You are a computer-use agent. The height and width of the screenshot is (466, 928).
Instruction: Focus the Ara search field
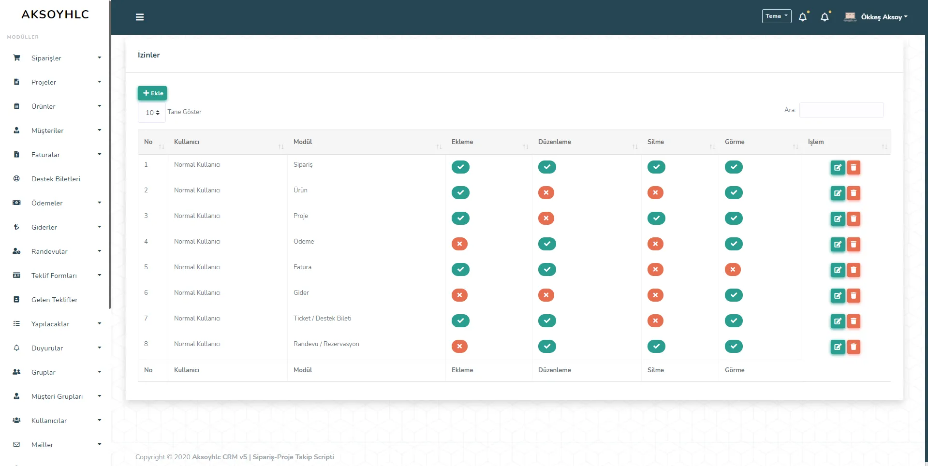[x=841, y=110]
